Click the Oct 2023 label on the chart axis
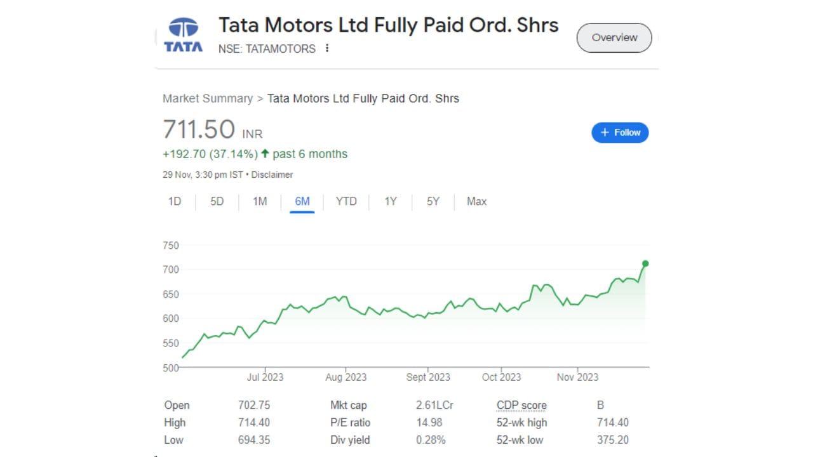This screenshot has height=457, width=813. tap(501, 377)
